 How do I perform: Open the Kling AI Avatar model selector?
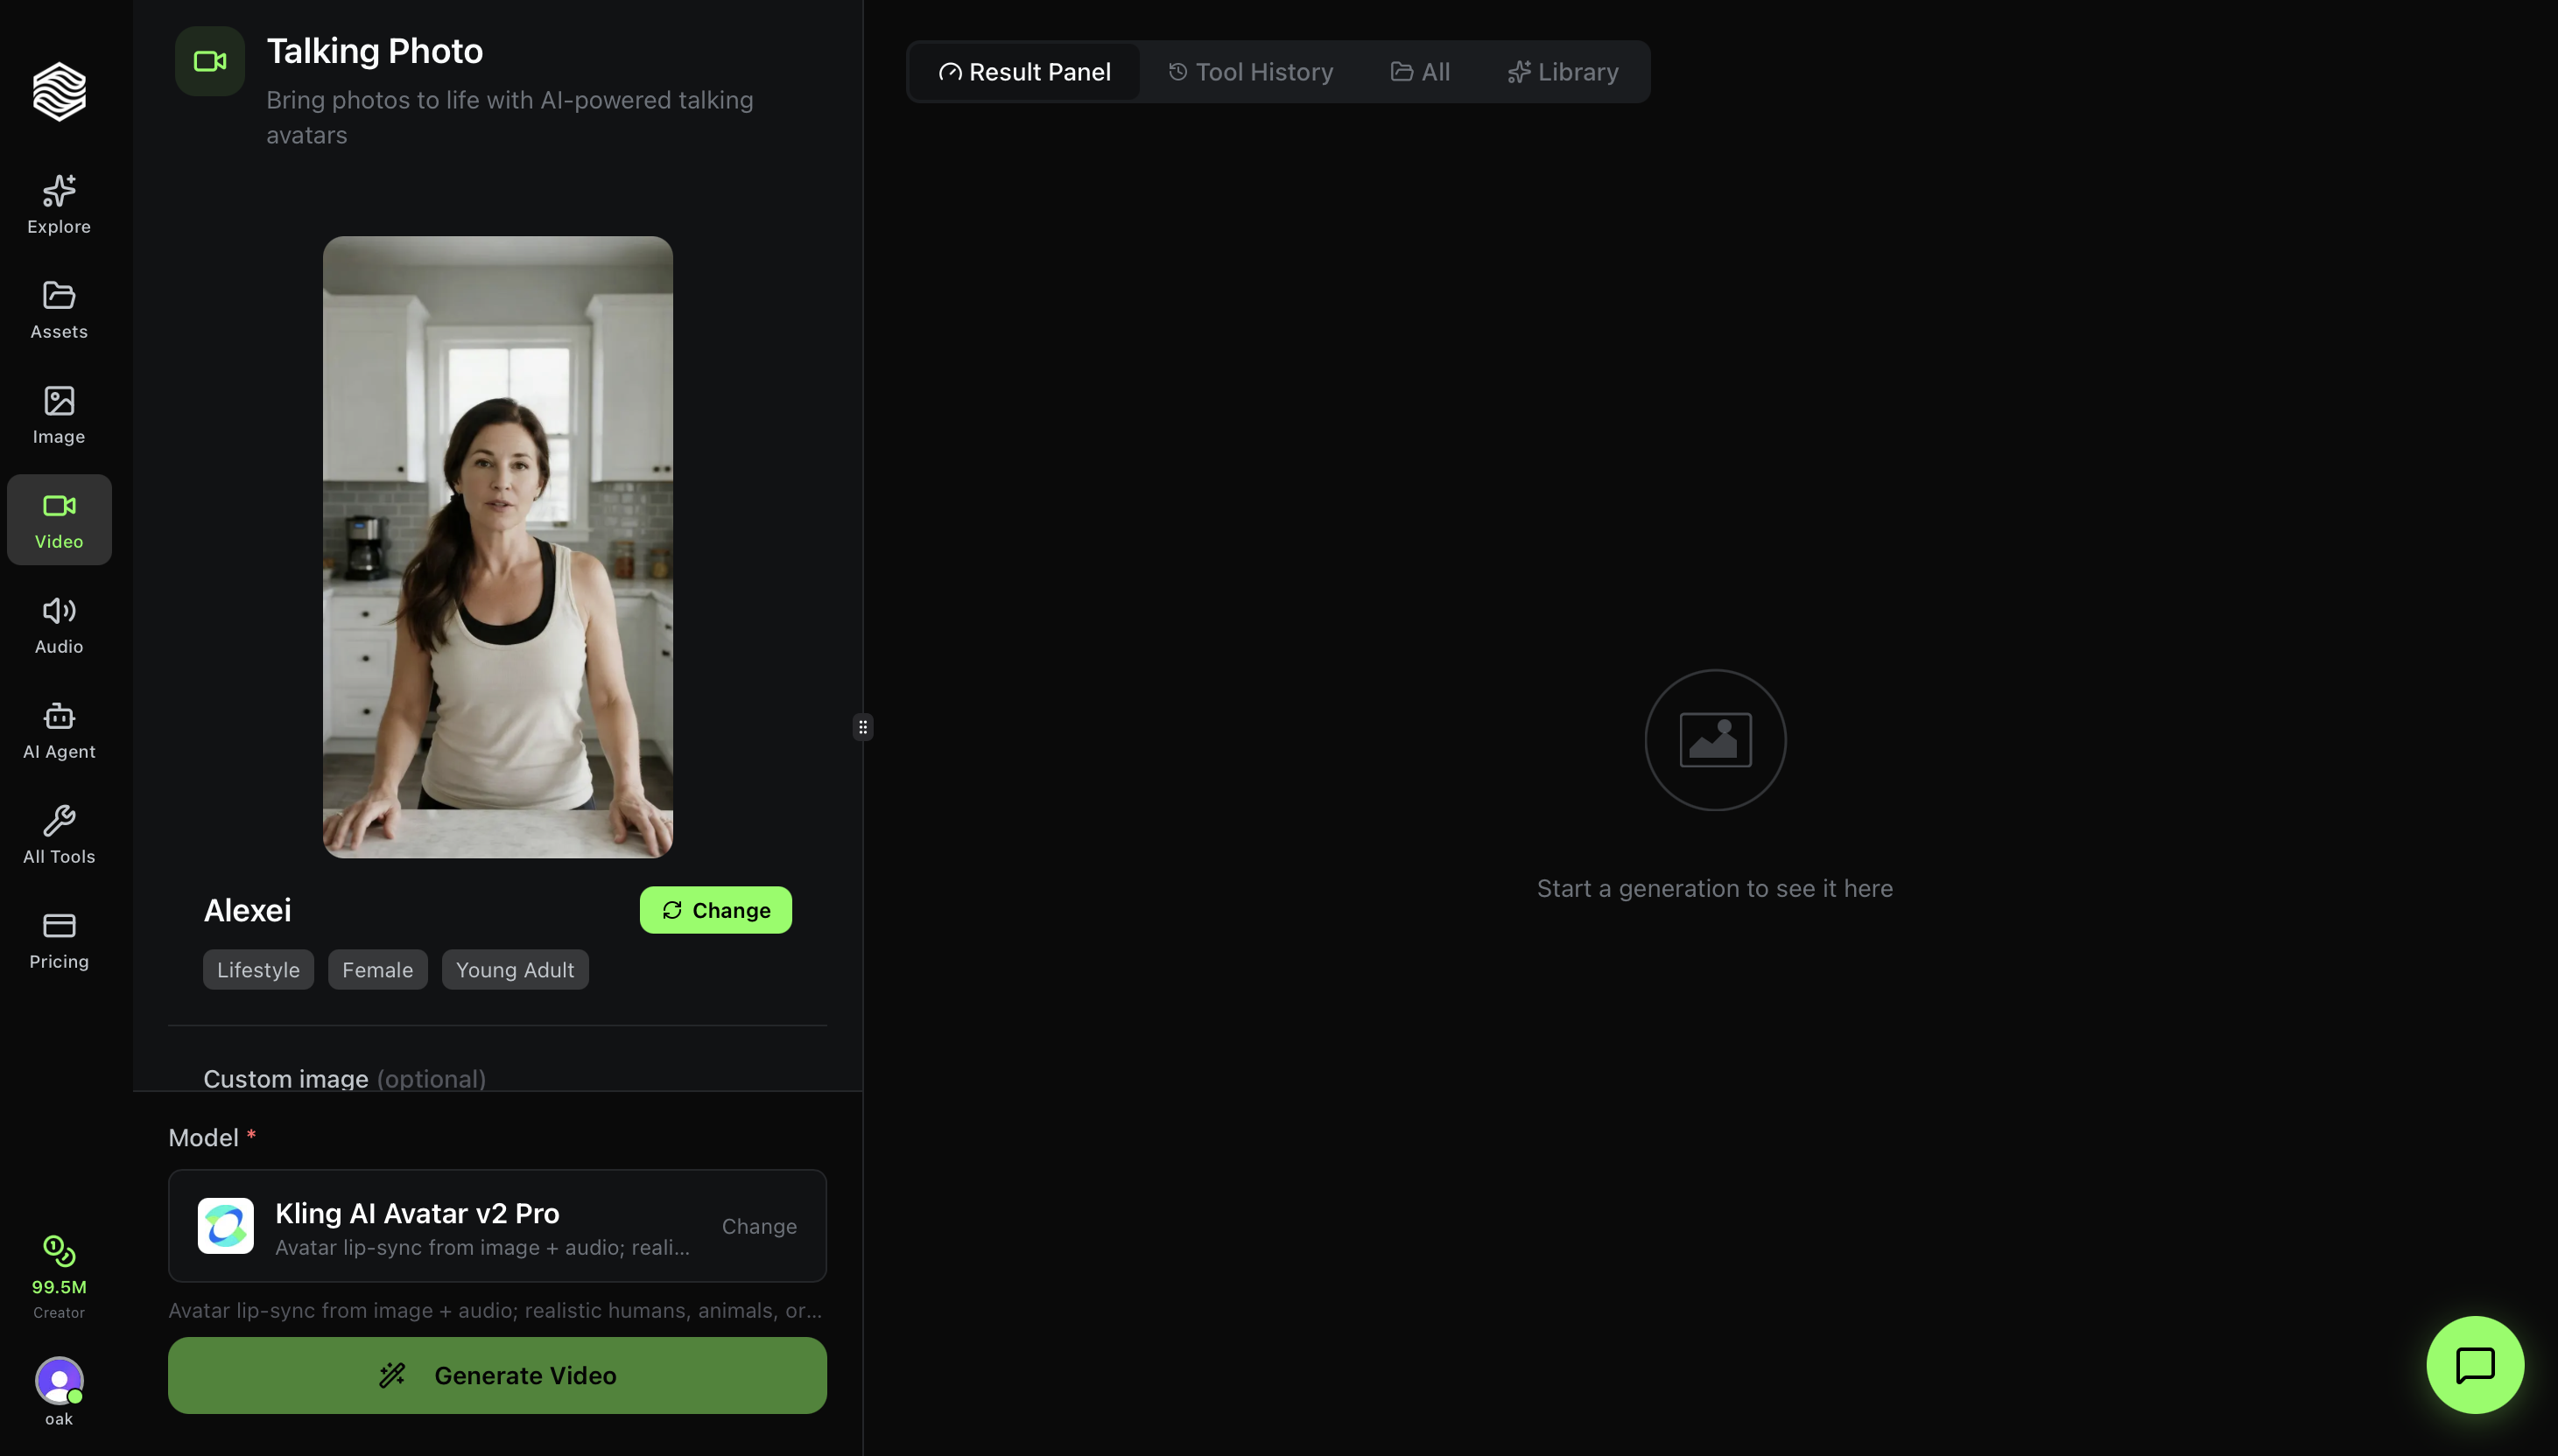[758, 1225]
